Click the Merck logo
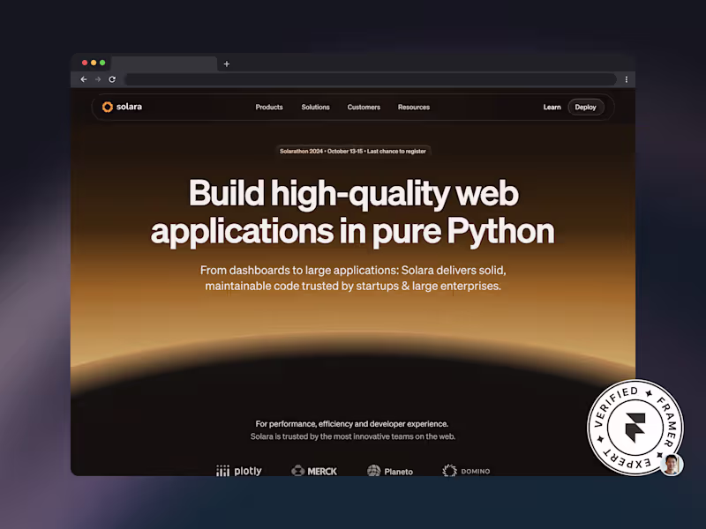Screen dimensions: 706x529 (x=314, y=471)
